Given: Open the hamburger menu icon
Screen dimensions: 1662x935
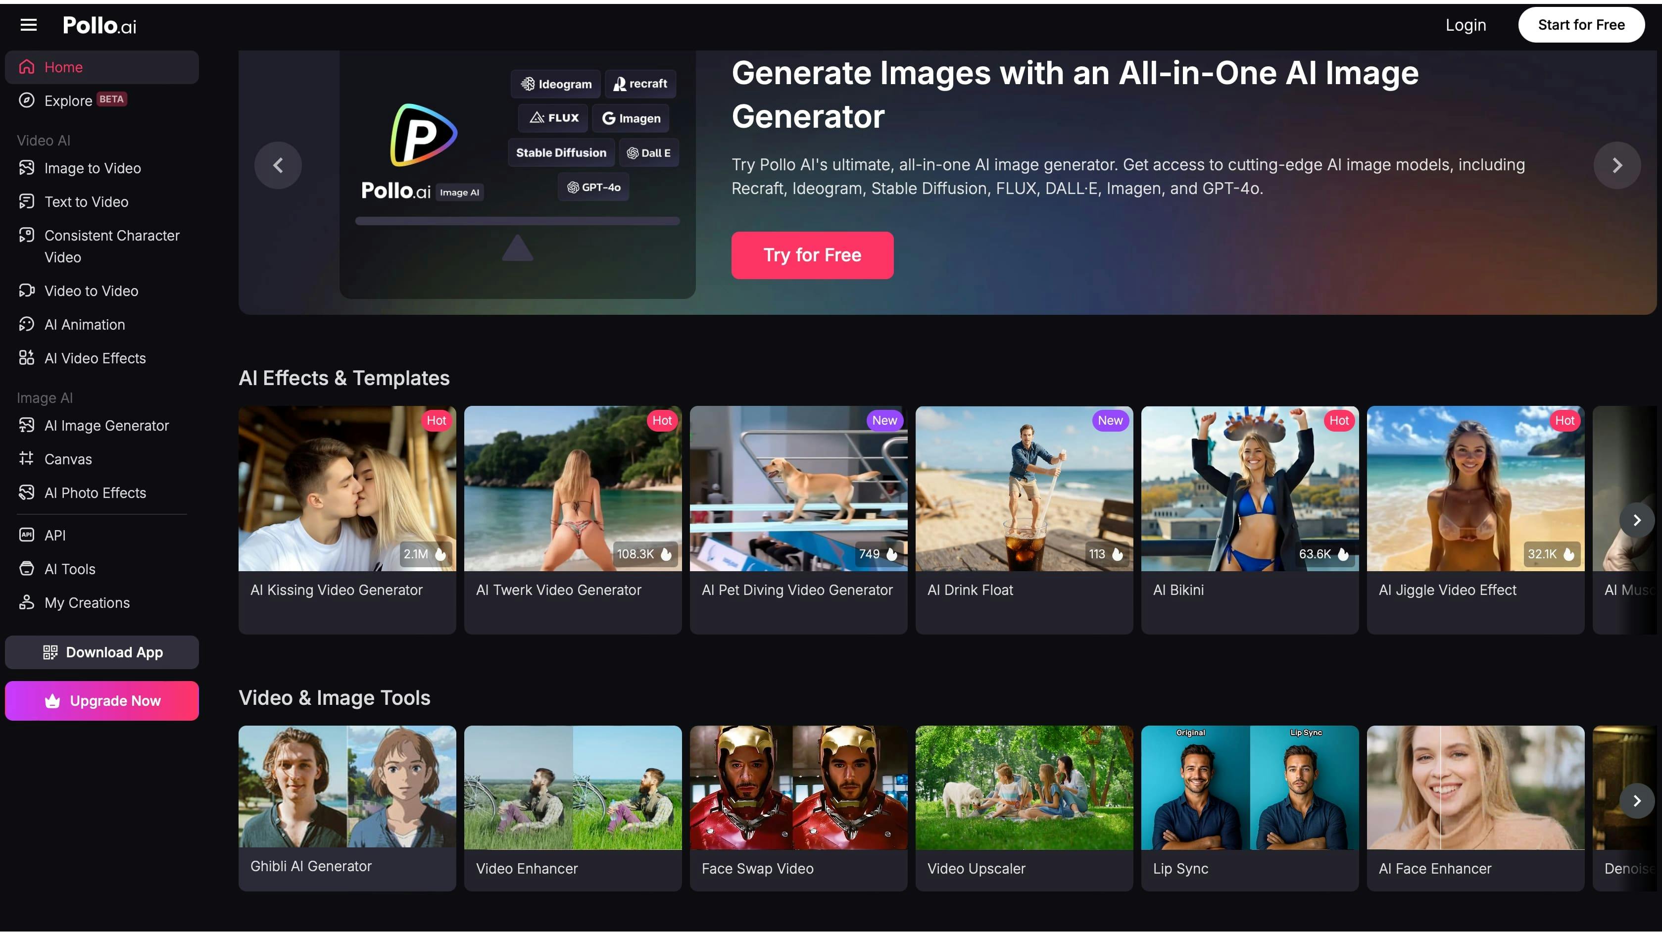Looking at the screenshot, I should 28,25.
